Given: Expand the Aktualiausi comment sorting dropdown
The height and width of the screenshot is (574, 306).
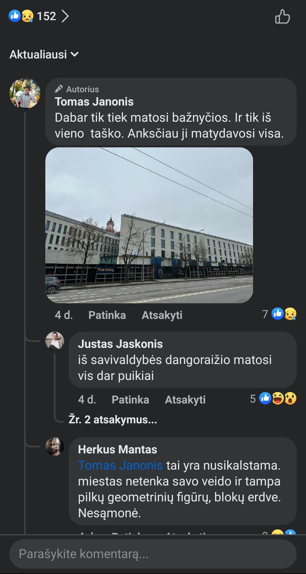Looking at the screenshot, I should 44,54.
